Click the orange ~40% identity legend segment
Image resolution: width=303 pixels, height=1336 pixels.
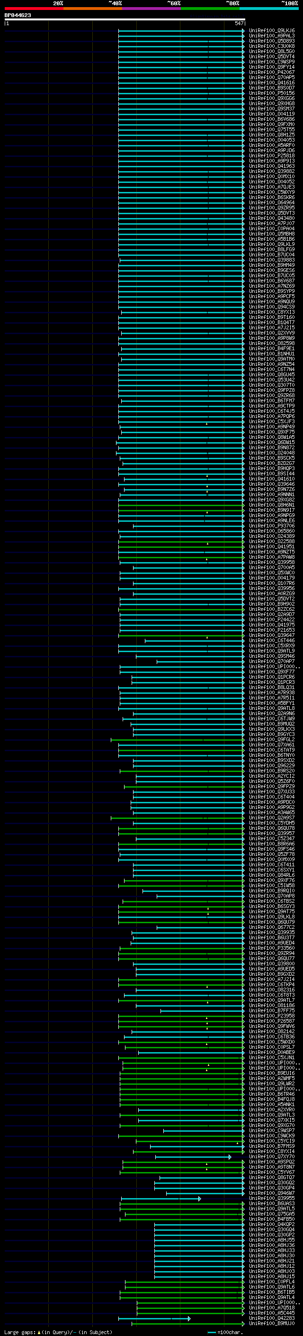[93, 9]
